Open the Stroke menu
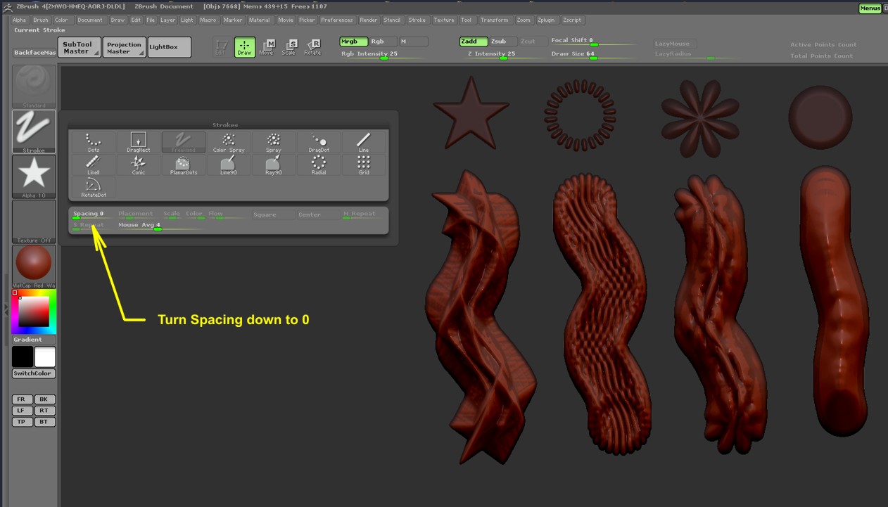This screenshot has width=888, height=507. point(417,20)
